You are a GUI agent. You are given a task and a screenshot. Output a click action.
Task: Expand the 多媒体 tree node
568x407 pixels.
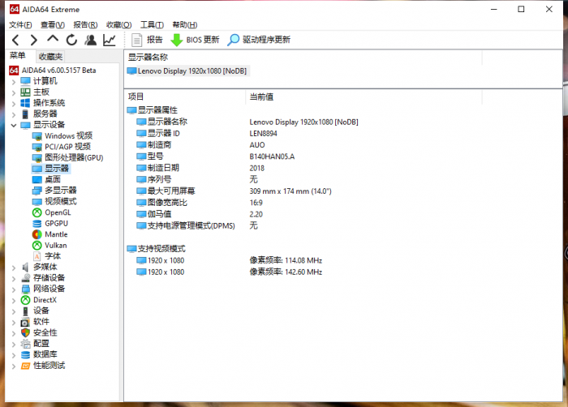click(x=13, y=267)
